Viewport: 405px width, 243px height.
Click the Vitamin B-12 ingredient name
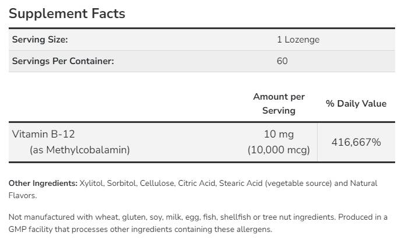coord(40,134)
